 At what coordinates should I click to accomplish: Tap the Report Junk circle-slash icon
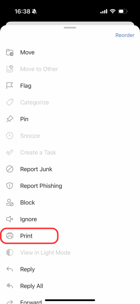(10, 169)
